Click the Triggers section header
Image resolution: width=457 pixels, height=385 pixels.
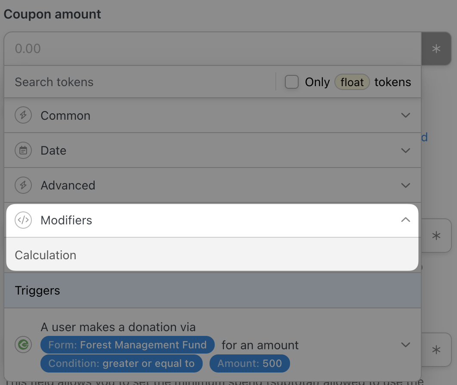pos(213,291)
